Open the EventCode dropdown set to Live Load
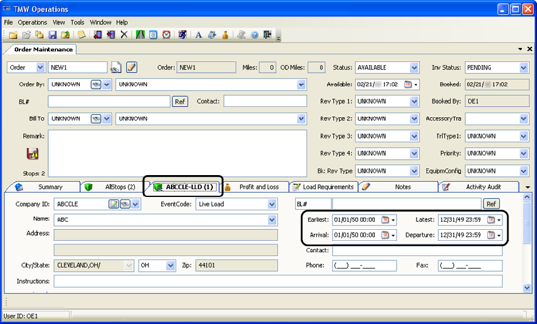 coord(272,204)
